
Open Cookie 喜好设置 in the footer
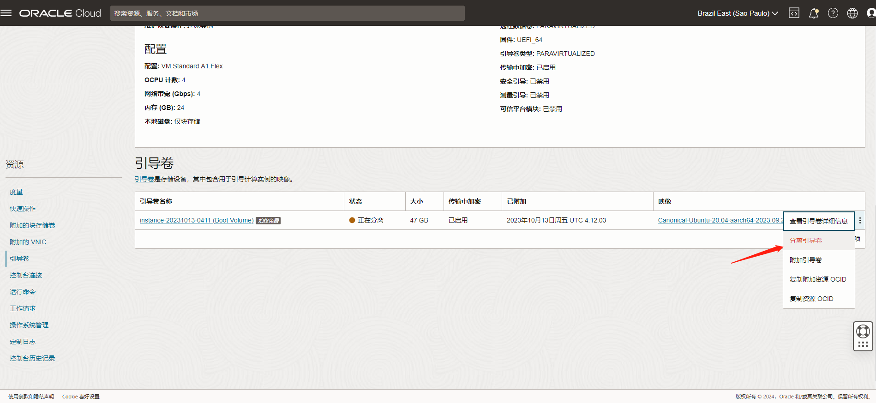point(81,397)
